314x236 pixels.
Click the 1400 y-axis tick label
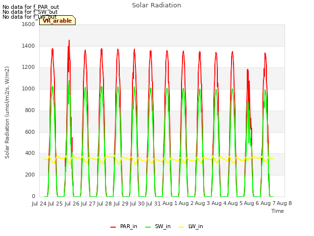coord(28,46)
